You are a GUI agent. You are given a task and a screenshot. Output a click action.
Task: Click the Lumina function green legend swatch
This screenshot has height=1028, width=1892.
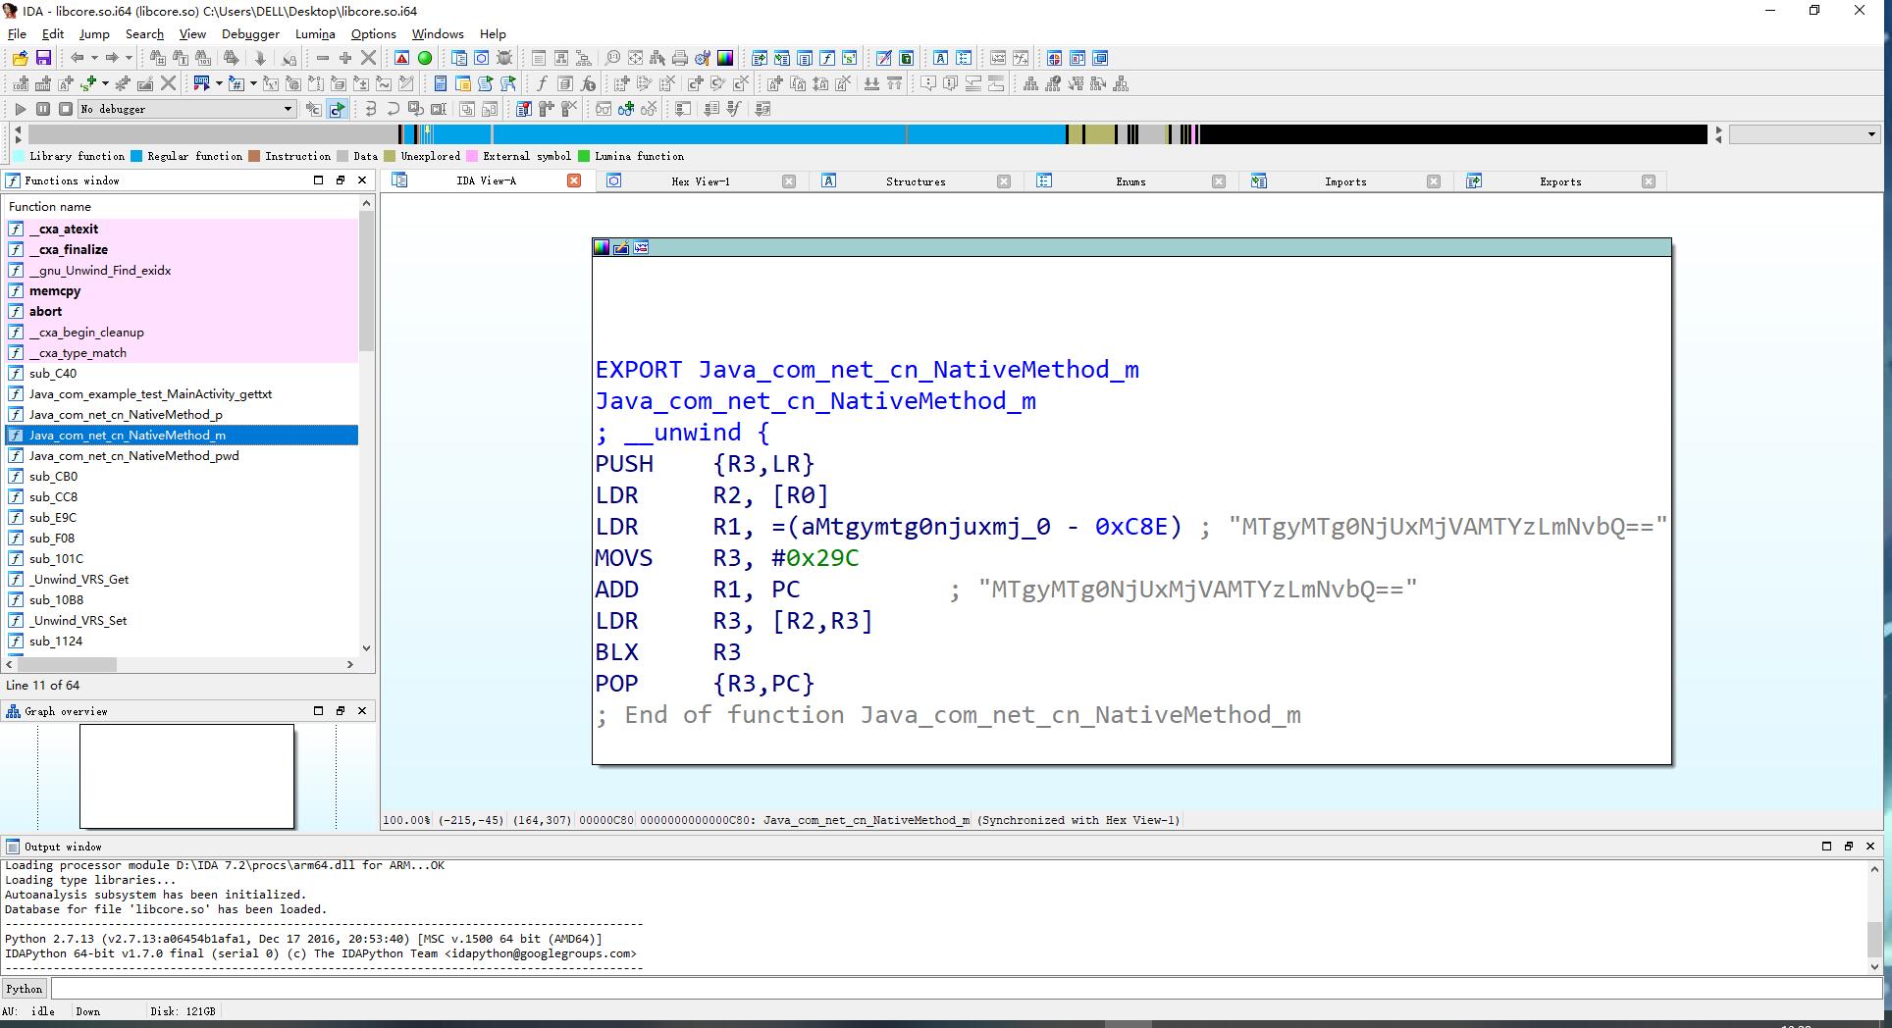[x=584, y=156]
